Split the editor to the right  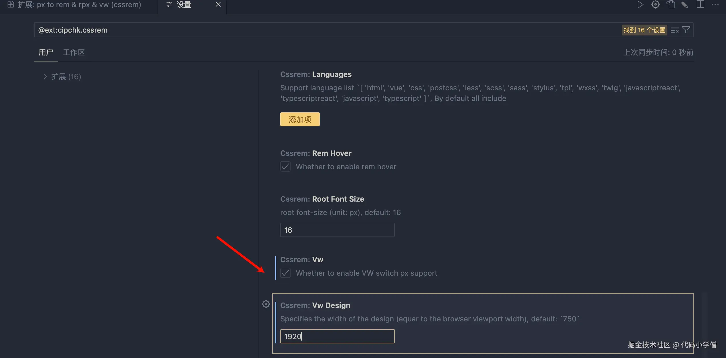pos(700,5)
